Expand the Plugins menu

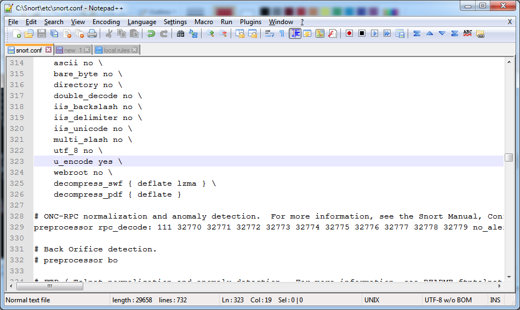pos(250,22)
